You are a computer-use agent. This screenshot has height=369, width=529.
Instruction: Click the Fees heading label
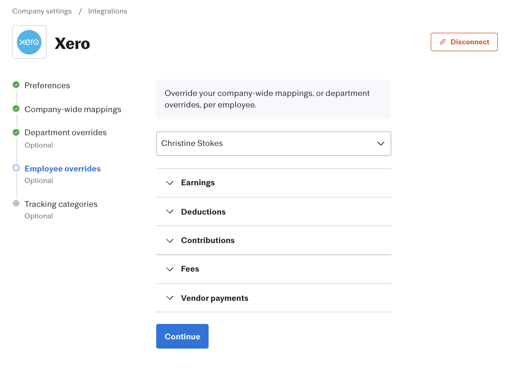(190, 269)
